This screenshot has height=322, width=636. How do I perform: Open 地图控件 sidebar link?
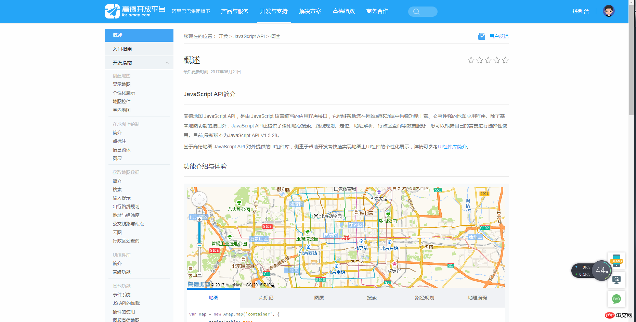click(x=122, y=101)
